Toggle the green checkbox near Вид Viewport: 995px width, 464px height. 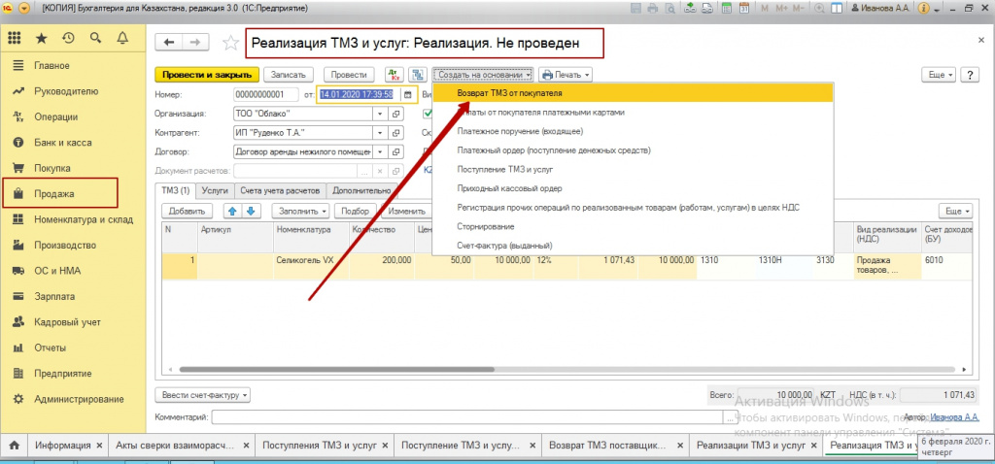[x=428, y=114]
